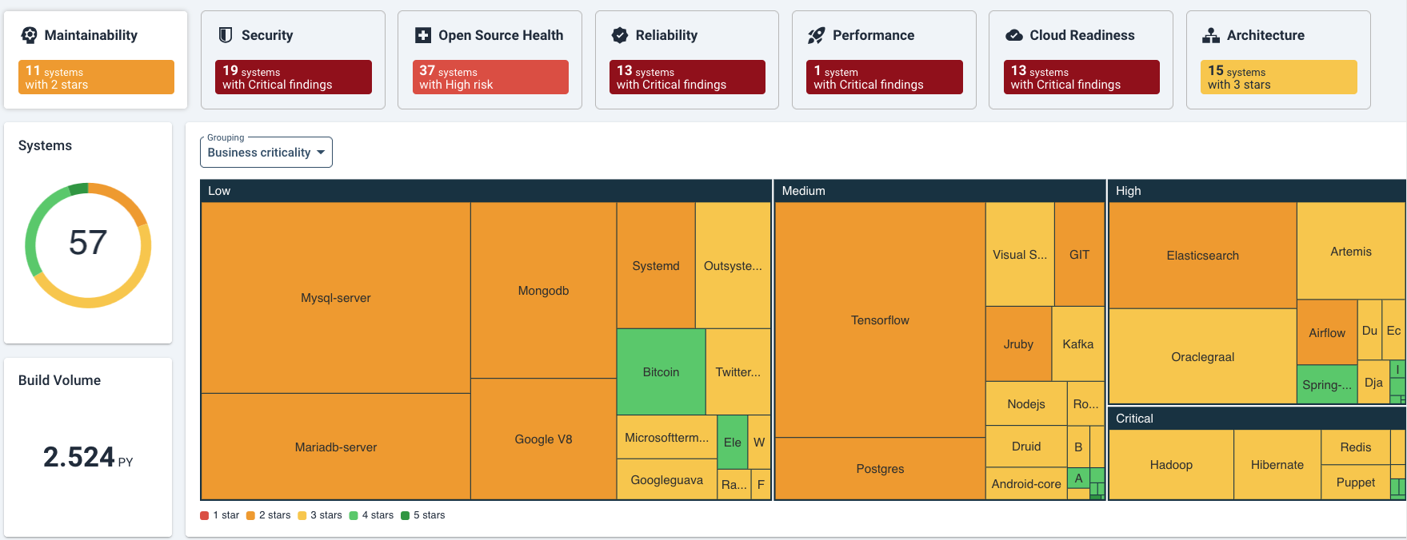Click the 37 systems with High risk badge
This screenshot has width=1407, height=540.
tap(490, 77)
